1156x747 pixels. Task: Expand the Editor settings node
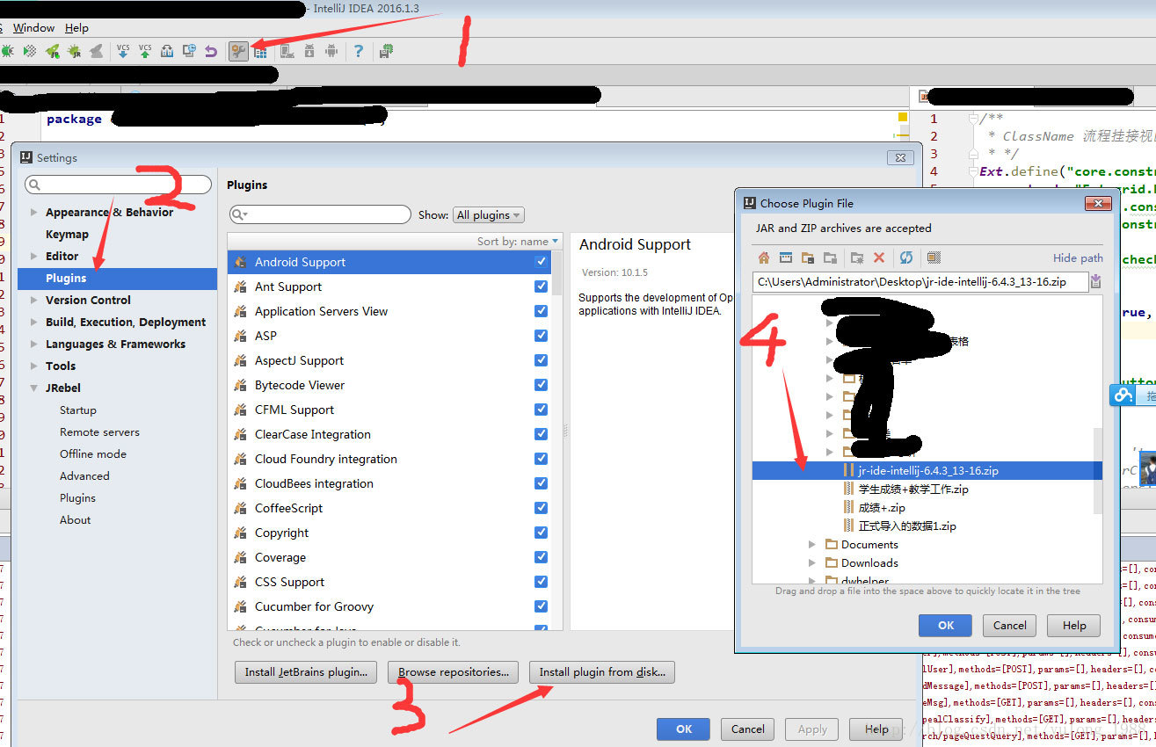[34, 256]
